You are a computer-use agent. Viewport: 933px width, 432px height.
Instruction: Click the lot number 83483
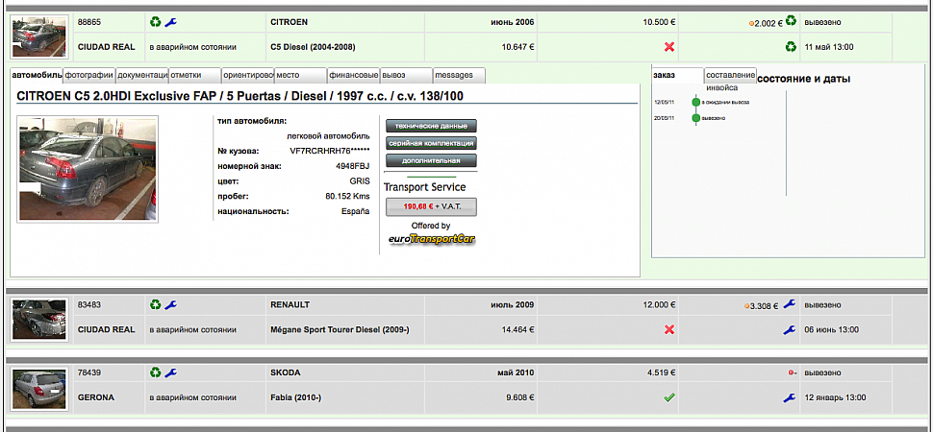tap(89, 305)
